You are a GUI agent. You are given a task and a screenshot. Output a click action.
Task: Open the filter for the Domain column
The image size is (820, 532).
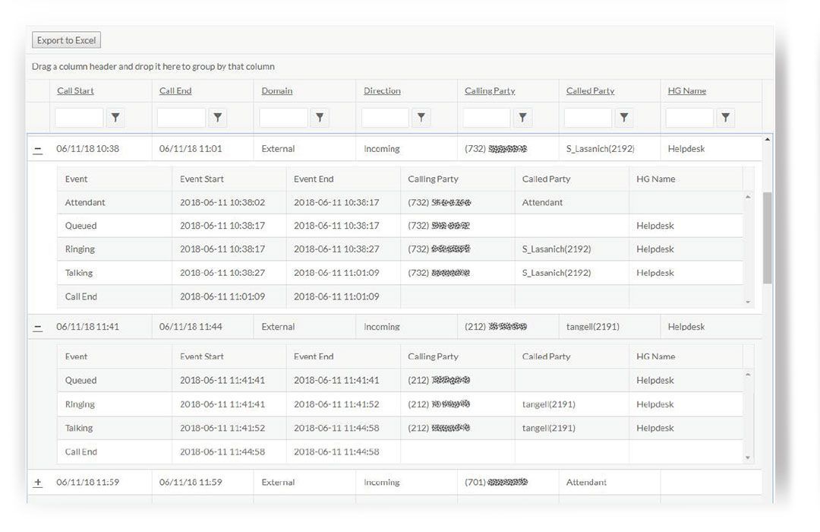click(320, 118)
